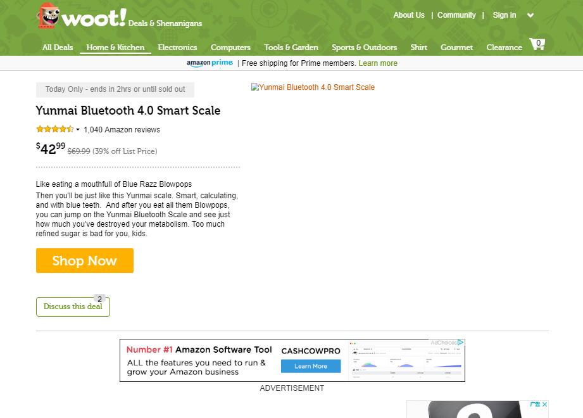Click the 'Blue Razz Blowpops' tagline text
The width and height of the screenshot is (583, 418).
pos(114,184)
